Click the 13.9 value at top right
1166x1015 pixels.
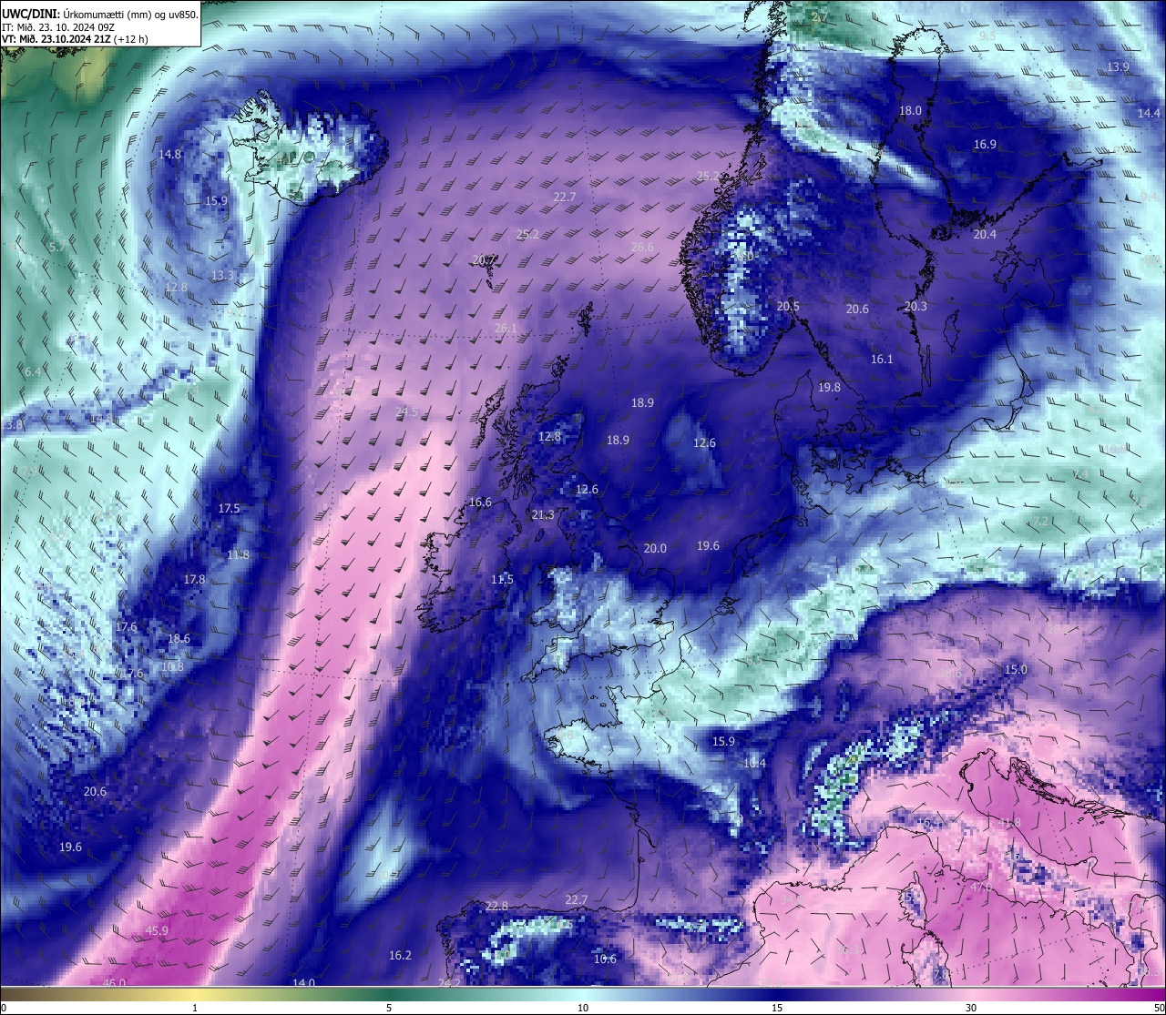(x=1118, y=67)
